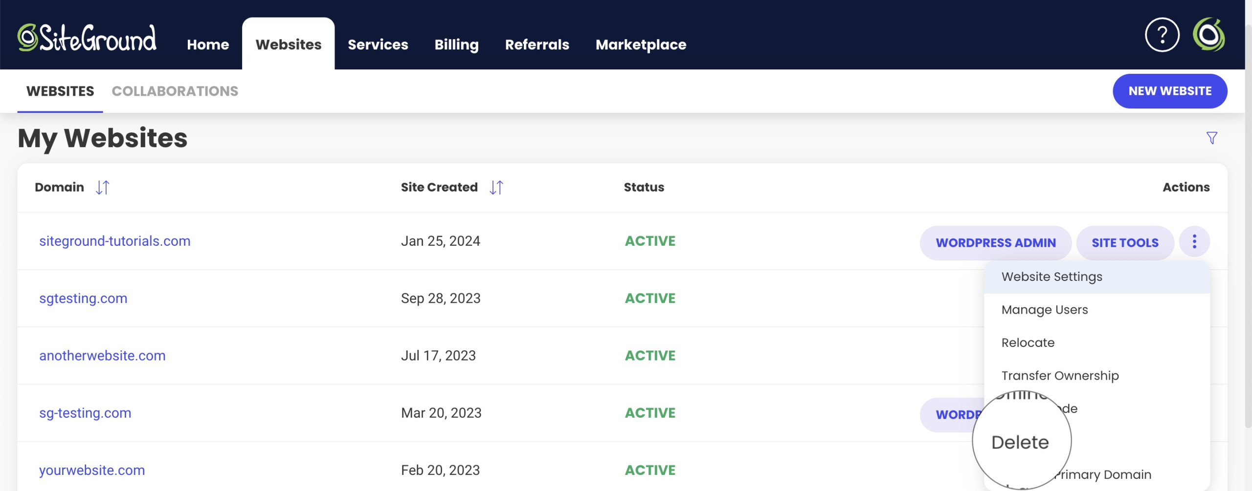This screenshot has height=491, width=1252.
Task: Select the Websites tab
Action: pyautogui.click(x=289, y=44)
